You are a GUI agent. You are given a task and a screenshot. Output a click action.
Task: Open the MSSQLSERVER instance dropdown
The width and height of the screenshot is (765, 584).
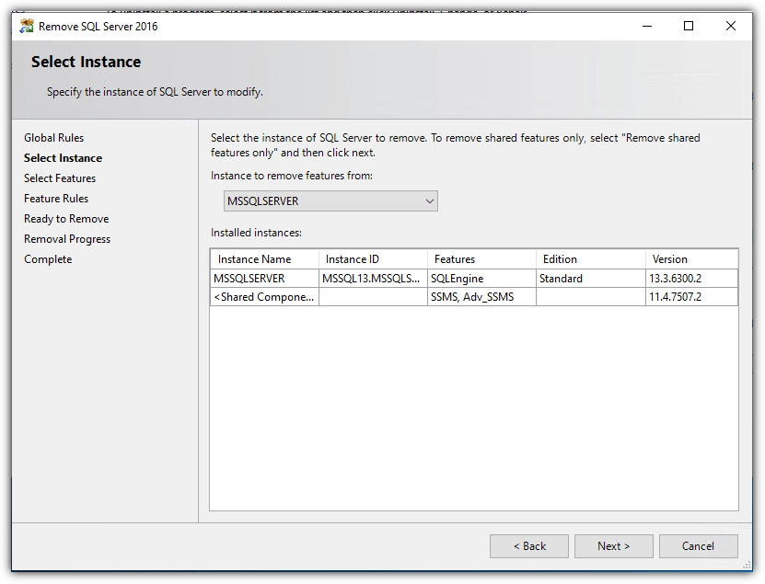click(x=330, y=200)
